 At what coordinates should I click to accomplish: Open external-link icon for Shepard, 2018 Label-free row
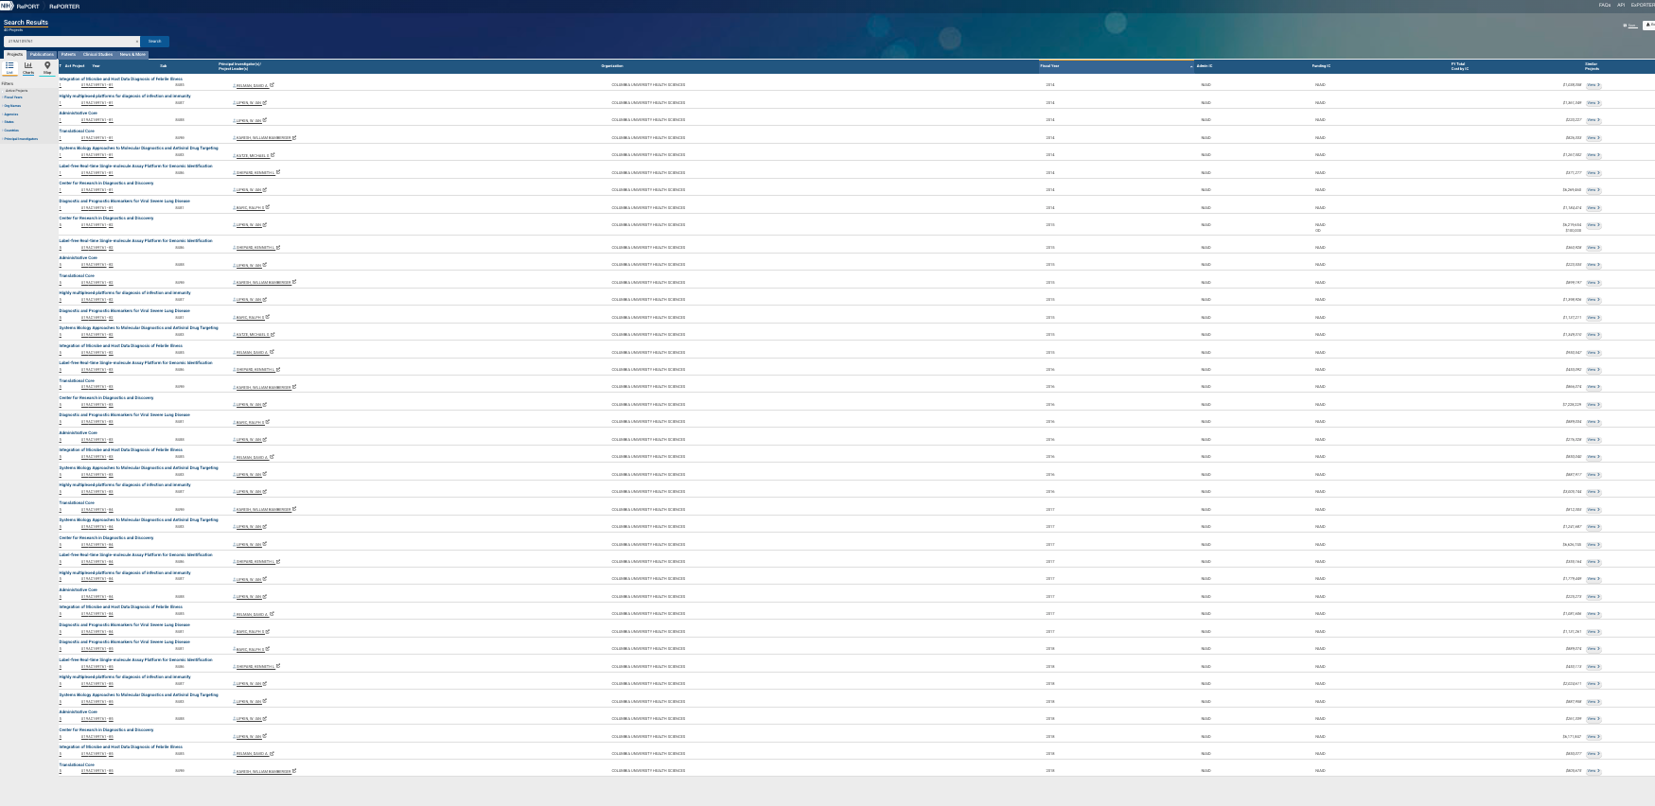[x=277, y=666]
